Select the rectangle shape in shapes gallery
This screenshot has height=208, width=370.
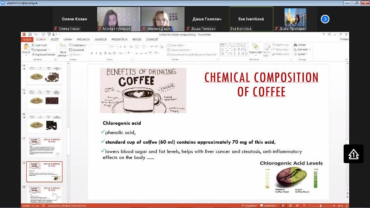tap(234, 45)
